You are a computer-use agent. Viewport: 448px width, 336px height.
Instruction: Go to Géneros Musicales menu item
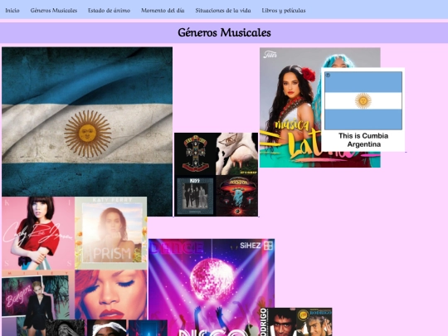pyautogui.click(x=54, y=10)
